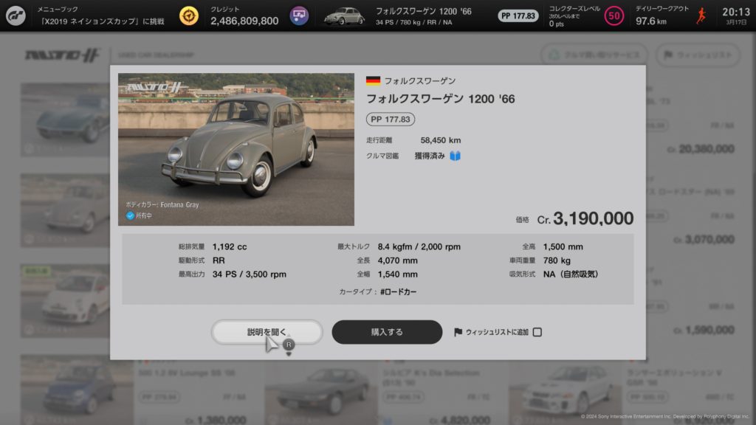Image resolution: width=756 pixels, height=425 pixels.
Task: Click the Cr. 3,190,000 price text
Action: 584,218
